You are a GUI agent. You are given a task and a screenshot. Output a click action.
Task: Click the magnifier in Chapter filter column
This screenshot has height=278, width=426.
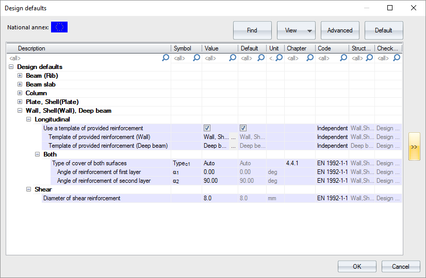point(309,58)
